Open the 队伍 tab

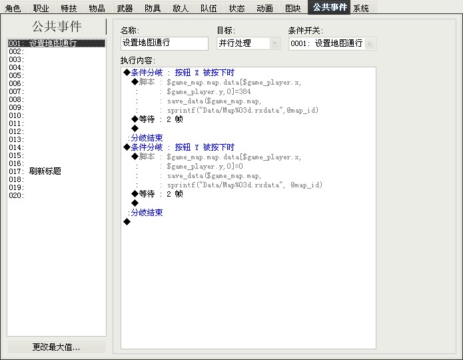(209, 8)
